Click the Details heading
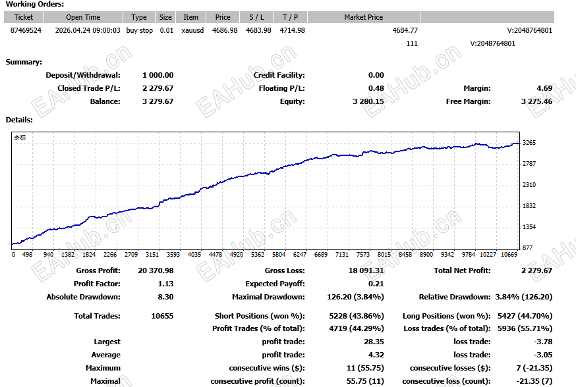576x387 pixels. [x=19, y=120]
